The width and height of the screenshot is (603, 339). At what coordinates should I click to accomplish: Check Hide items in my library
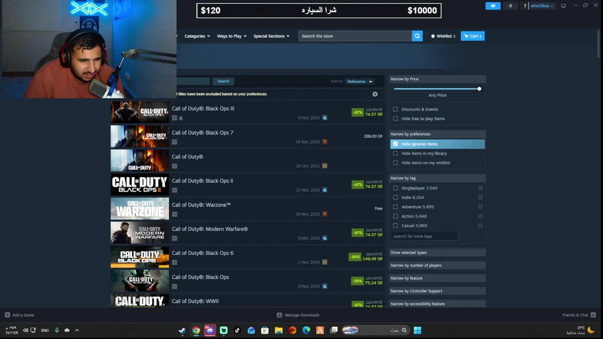pos(395,153)
